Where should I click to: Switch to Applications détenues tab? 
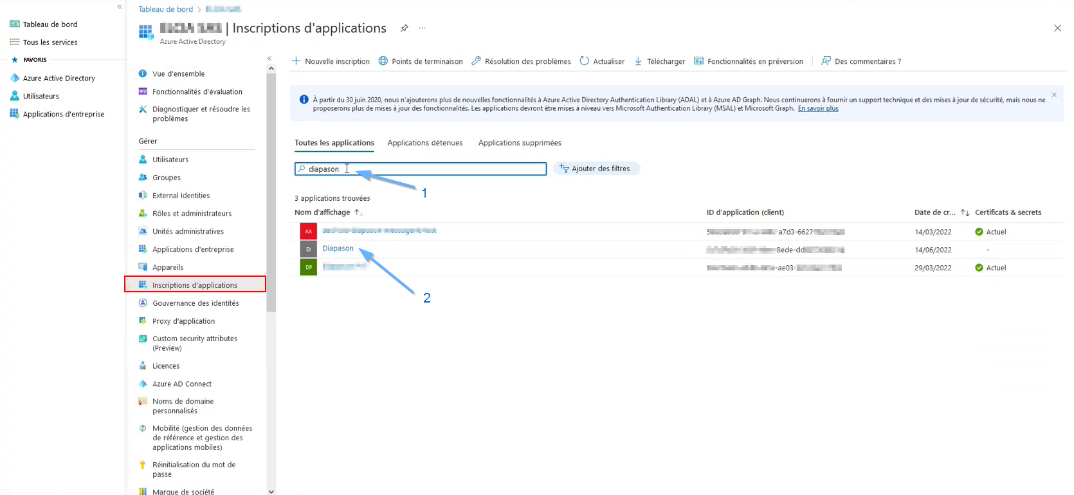(424, 143)
